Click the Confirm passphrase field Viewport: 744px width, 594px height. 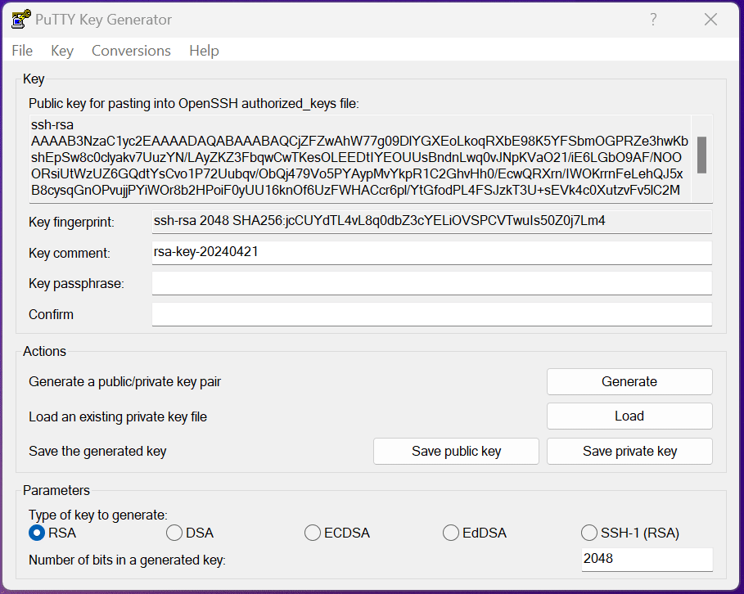click(431, 314)
